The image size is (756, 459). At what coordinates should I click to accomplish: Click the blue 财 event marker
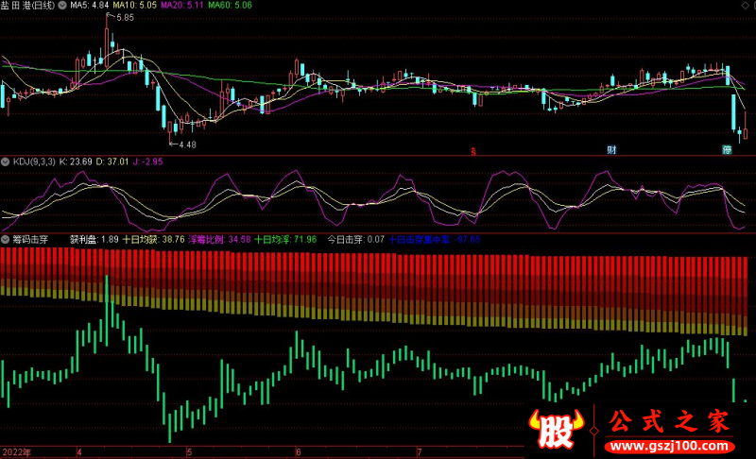tap(611, 150)
